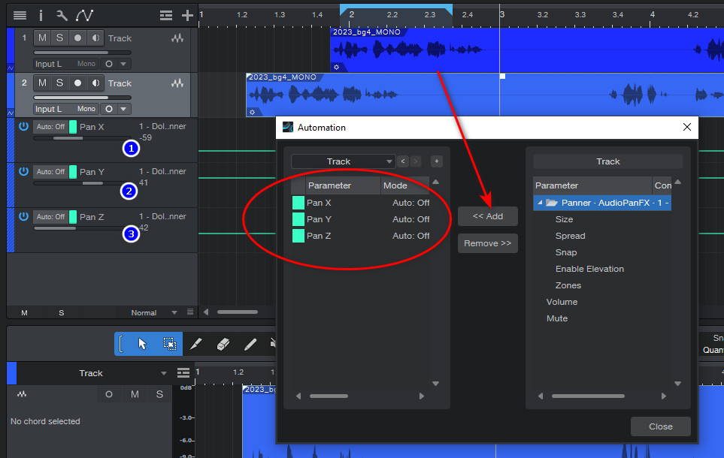Select Zones parameter in list
Viewport: 724px width, 458px height.
pyautogui.click(x=568, y=285)
